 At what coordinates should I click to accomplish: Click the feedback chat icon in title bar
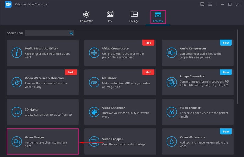[202, 4]
